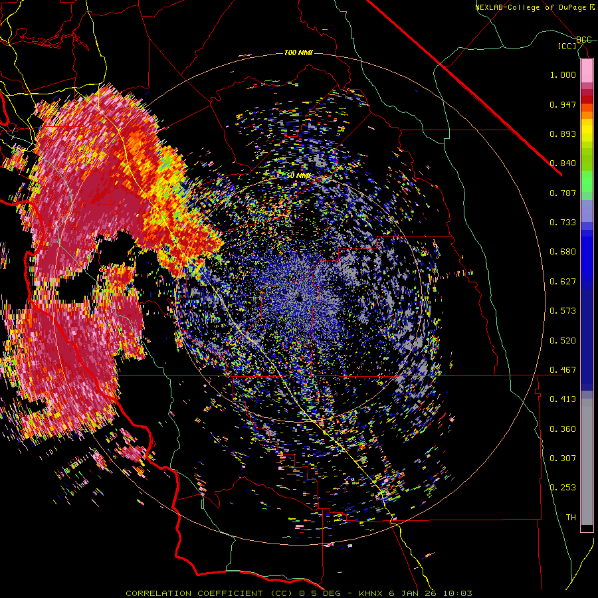Screen dimensions: 598x598
Task: Click the gray lower segment of the color bar
Action: coord(587,462)
